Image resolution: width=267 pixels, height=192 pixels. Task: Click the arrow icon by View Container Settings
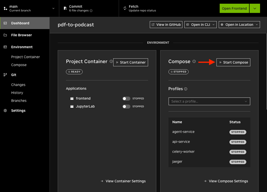pos(102,181)
